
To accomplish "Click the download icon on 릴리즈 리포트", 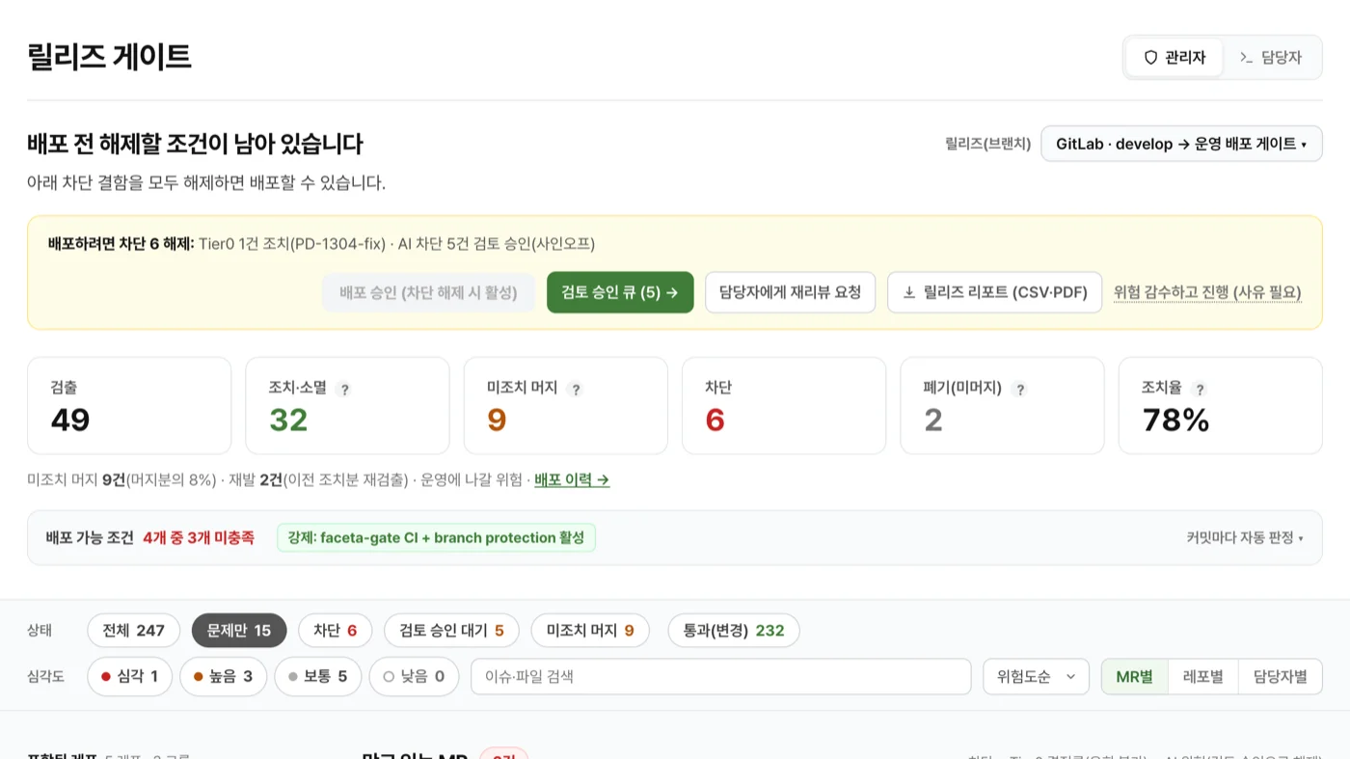I will coord(908,292).
